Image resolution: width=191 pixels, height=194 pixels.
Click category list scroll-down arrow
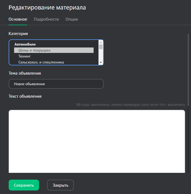point(101,62)
